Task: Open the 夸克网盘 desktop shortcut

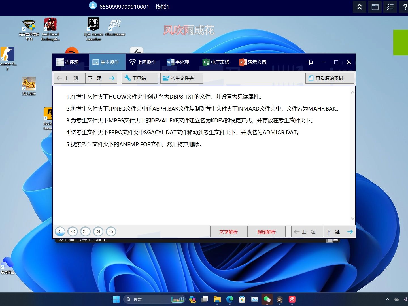Action: pos(7,265)
